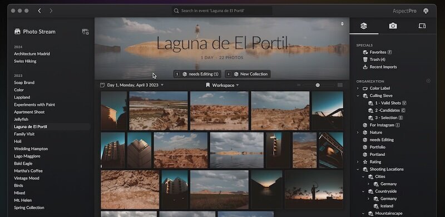Select the Experiments with Paint event
This screenshot has height=217, width=445.
point(34,104)
